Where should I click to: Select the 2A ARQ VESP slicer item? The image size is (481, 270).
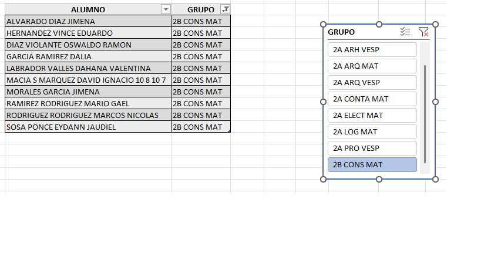372,83
